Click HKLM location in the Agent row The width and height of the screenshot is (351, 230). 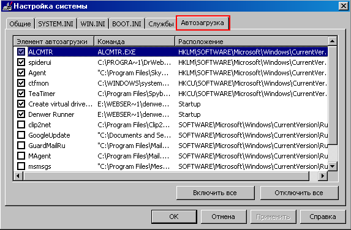click(x=252, y=73)
